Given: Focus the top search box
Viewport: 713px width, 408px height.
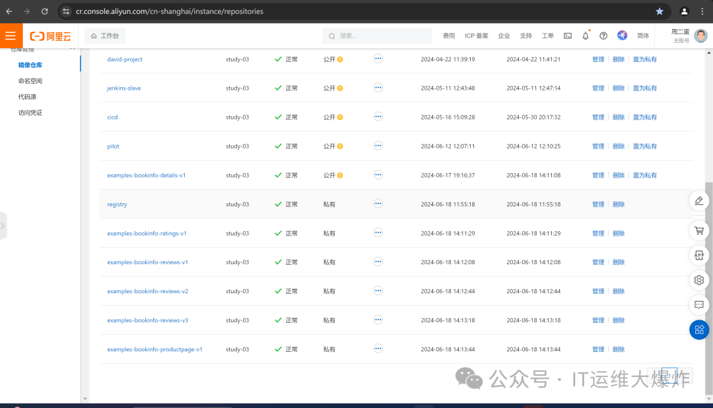Looking at the screenshot, I should 378,36.
